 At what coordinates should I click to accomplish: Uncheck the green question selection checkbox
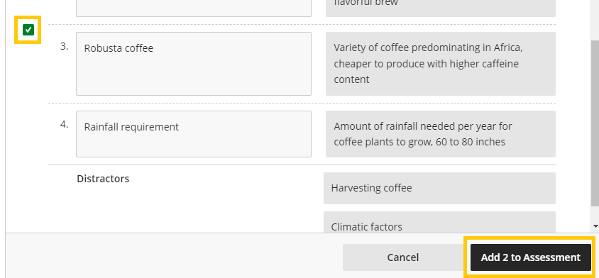tap(28, 30)
